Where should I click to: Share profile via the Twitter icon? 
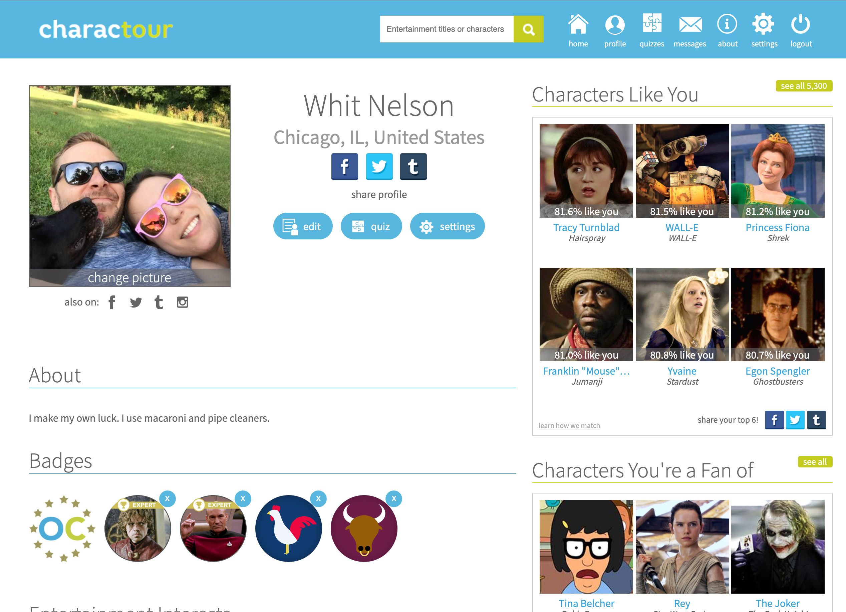pyautogui.click(x=379, y=167)
